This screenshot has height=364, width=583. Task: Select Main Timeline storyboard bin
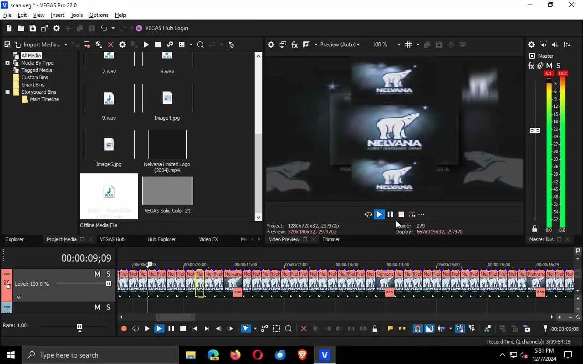click(44, 99)
